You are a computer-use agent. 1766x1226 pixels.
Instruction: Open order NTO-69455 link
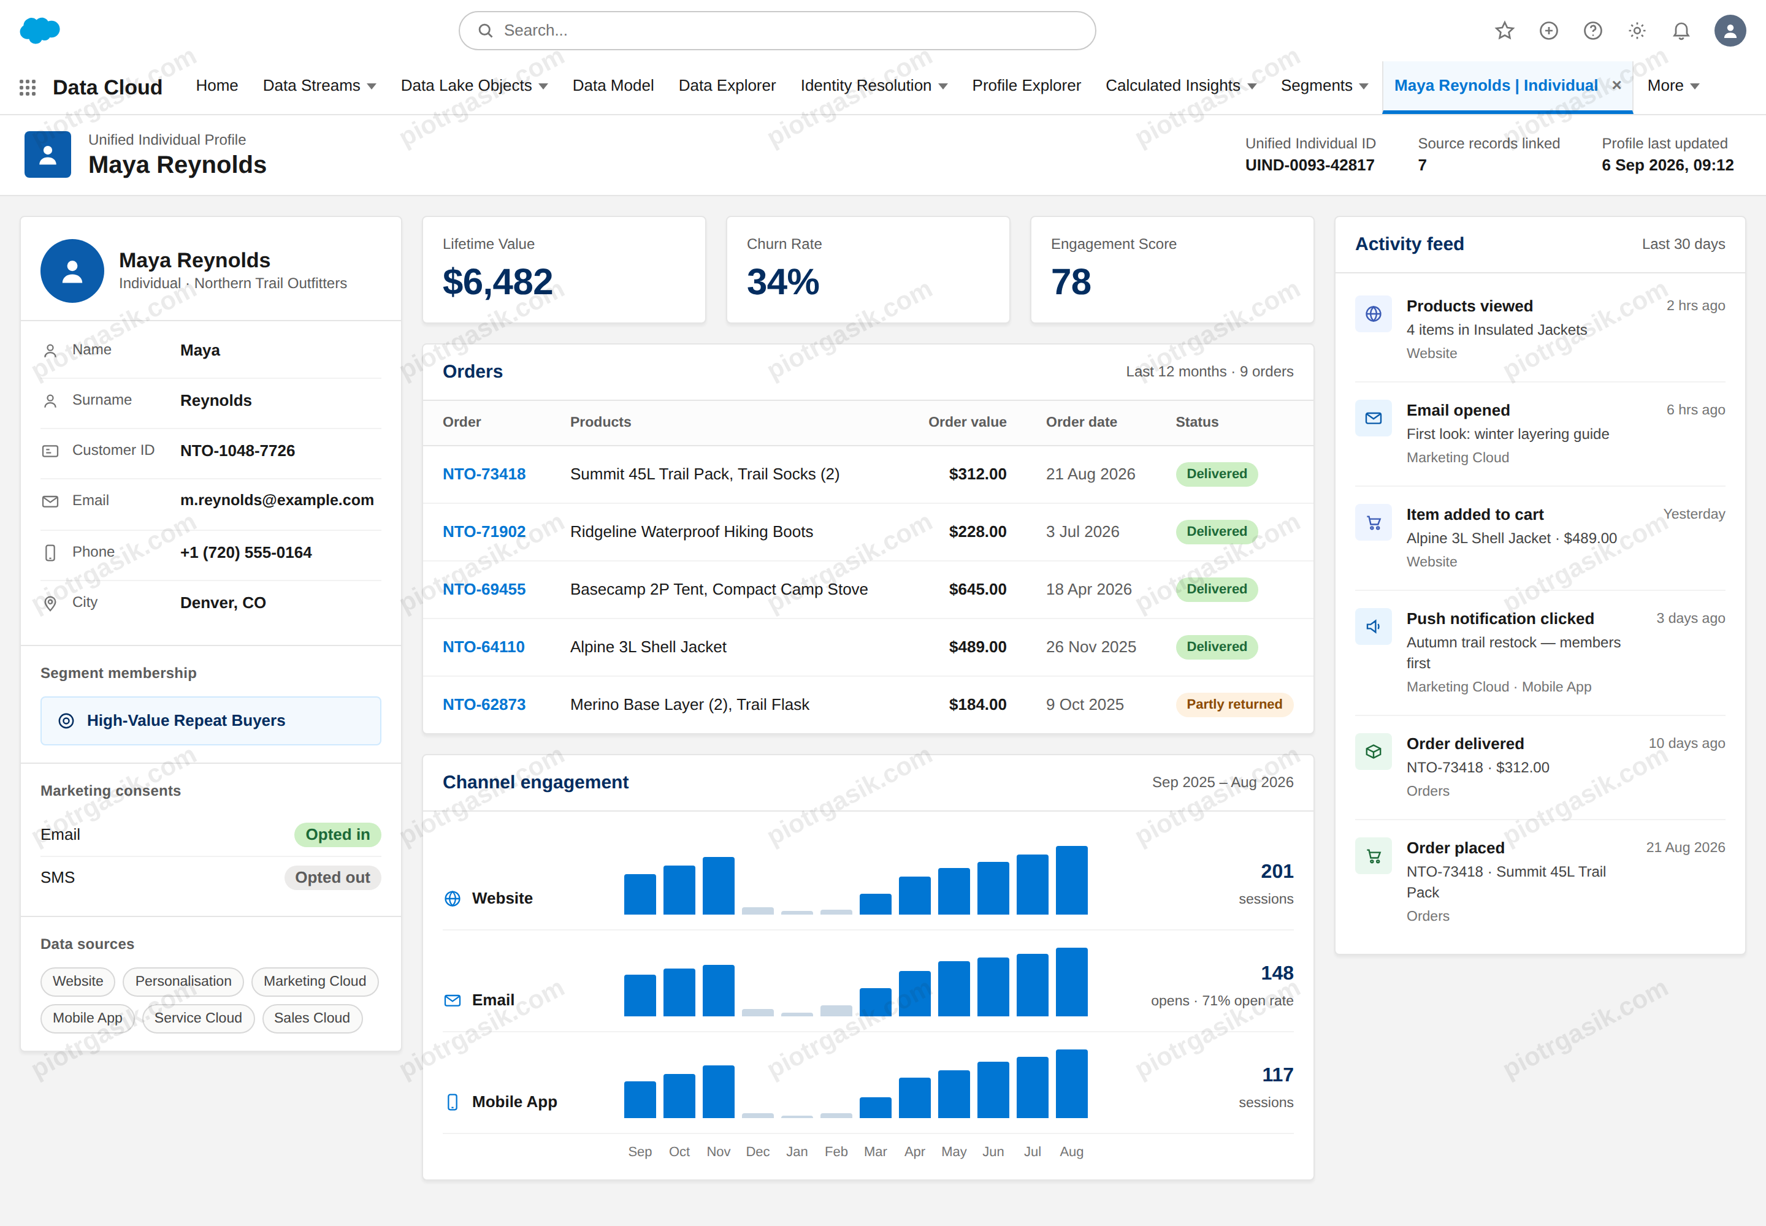(484, 589)
